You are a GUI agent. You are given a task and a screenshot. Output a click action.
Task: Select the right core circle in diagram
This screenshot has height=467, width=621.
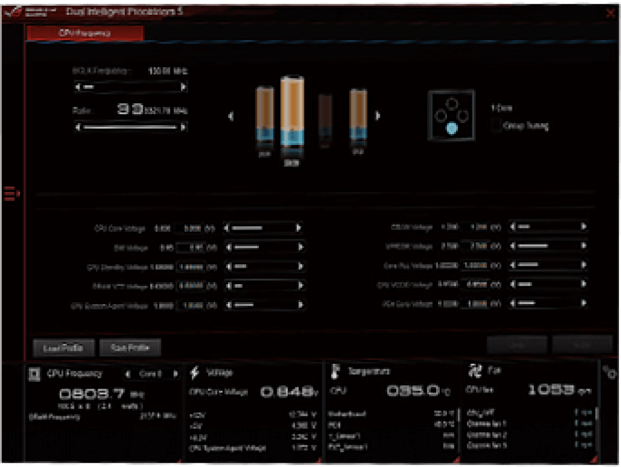tap(462, 115)
